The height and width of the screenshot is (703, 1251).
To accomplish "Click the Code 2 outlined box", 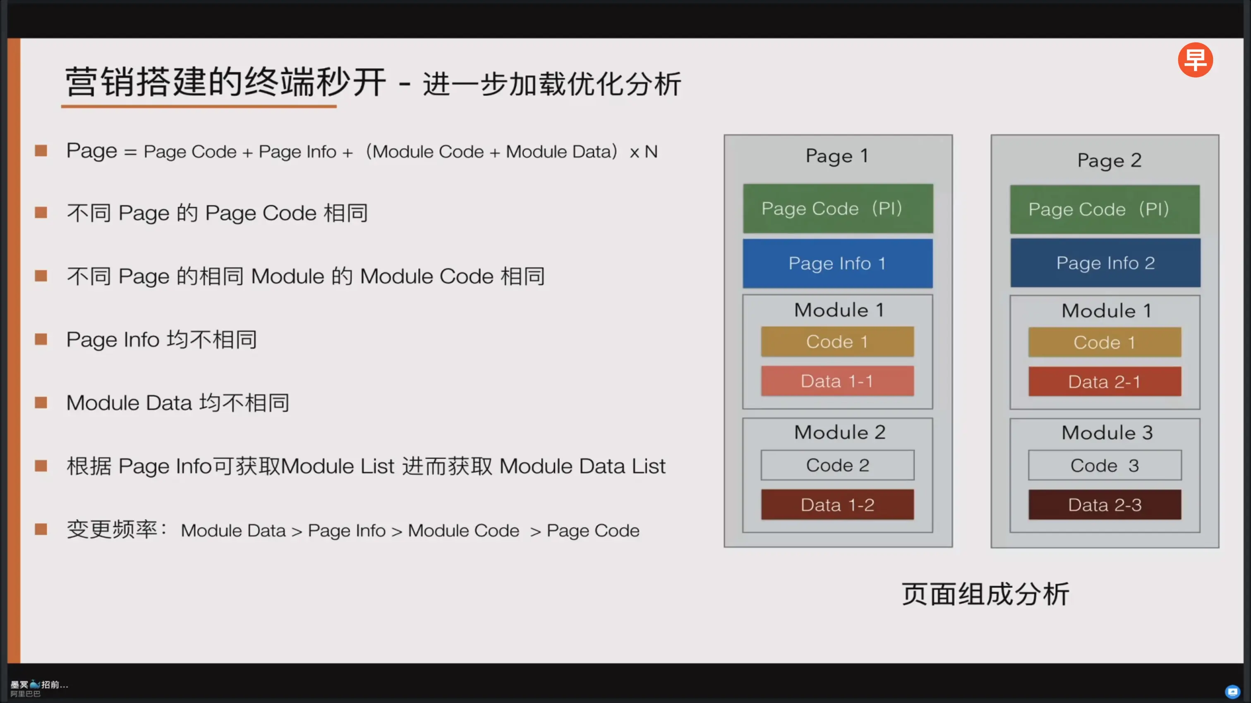I will [837, 465].
